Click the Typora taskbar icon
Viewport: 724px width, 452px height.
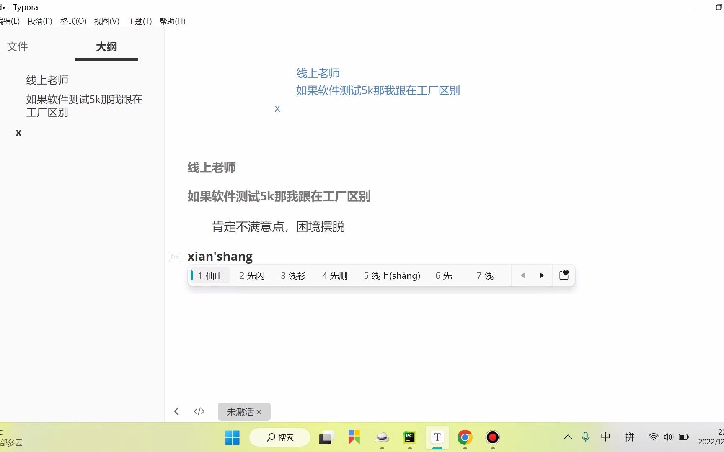click(x=437, y=437)
